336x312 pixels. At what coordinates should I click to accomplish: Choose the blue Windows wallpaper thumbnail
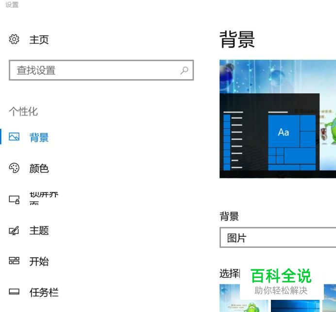[x=295, y=306]
